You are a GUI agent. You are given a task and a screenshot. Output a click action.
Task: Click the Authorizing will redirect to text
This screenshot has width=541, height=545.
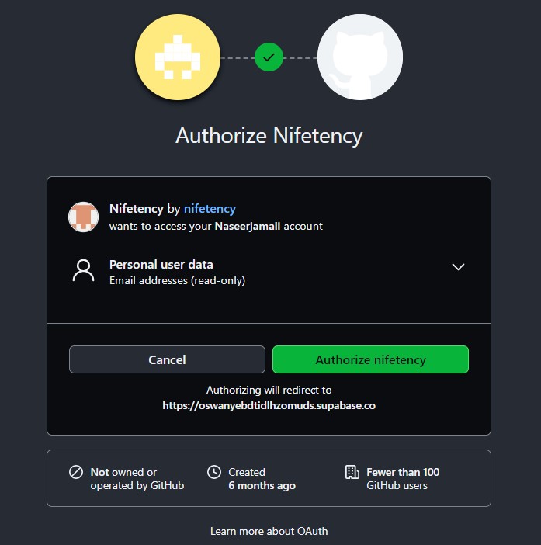point(269,390)
